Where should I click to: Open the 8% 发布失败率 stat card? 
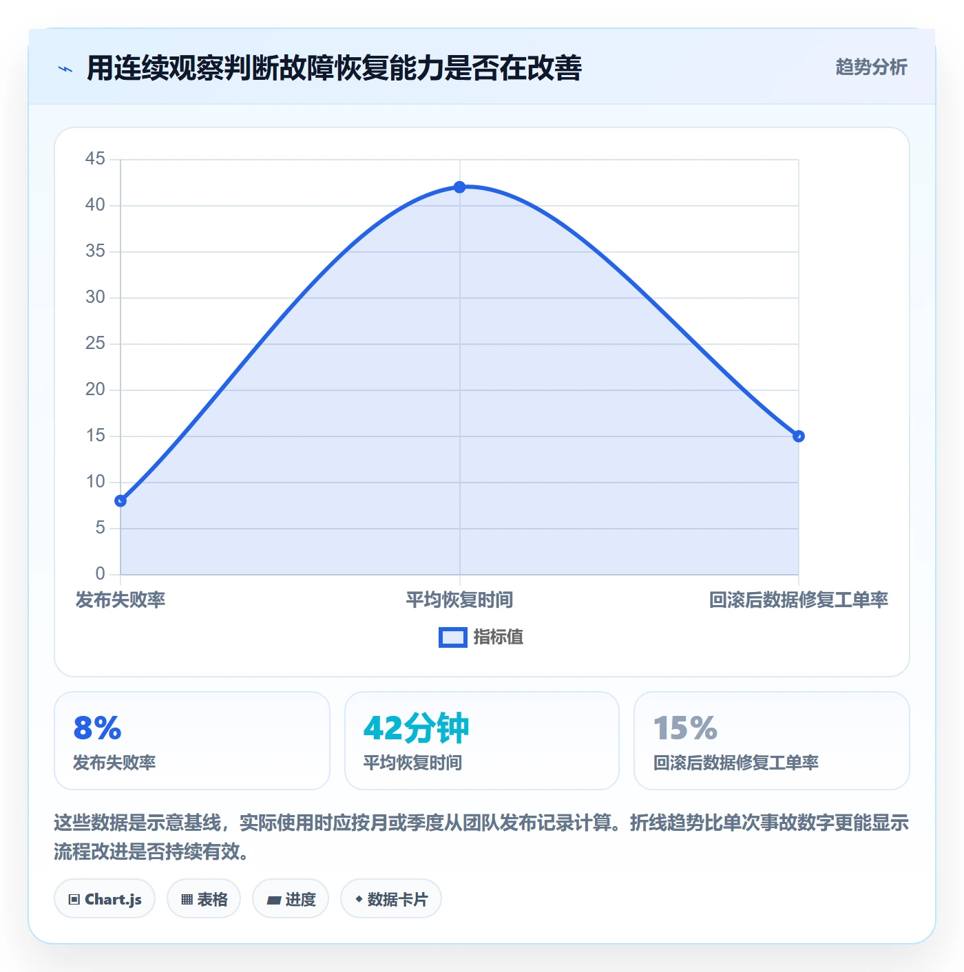[192, 741]
